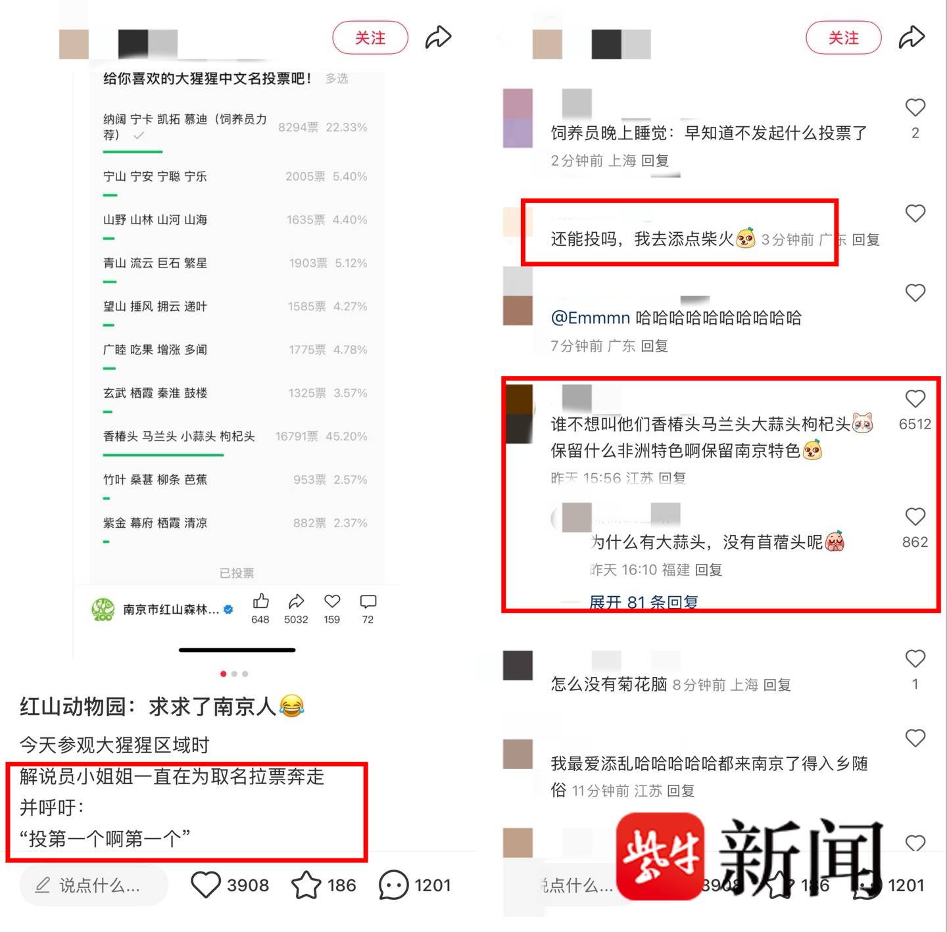Follow the author with left 关注 button
The width and height of the screenshot is (947, 932).
click(370, 38)
